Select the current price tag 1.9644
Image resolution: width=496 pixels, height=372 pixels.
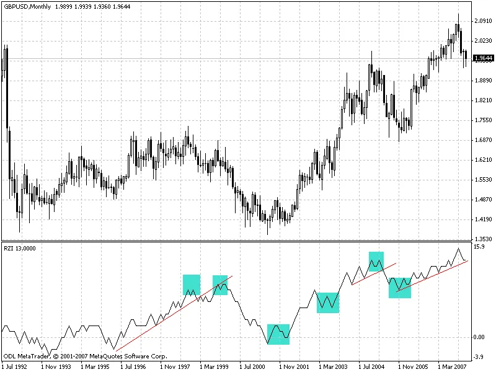[x=482, y=58]
